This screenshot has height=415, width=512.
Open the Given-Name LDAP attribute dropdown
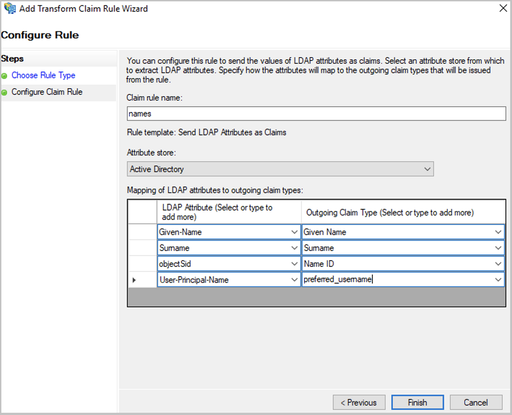coord(295,232)
